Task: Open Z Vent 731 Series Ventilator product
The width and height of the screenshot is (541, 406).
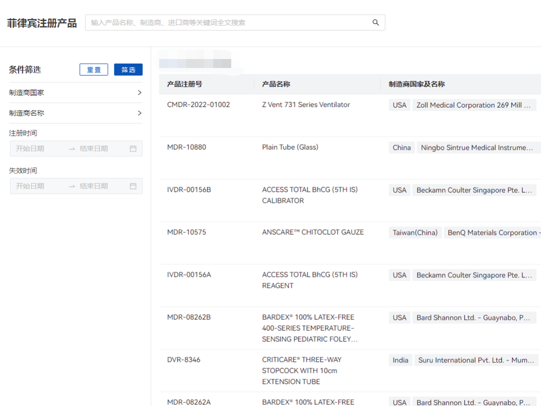Action: (306, 105)
